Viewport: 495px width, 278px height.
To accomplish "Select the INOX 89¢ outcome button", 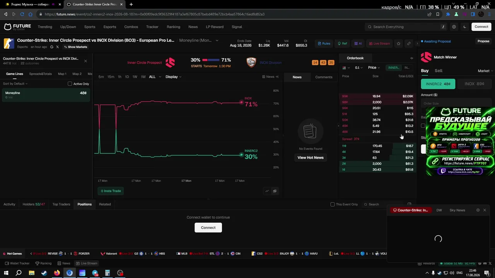I will pyautogui.click(x=474, y=84).
